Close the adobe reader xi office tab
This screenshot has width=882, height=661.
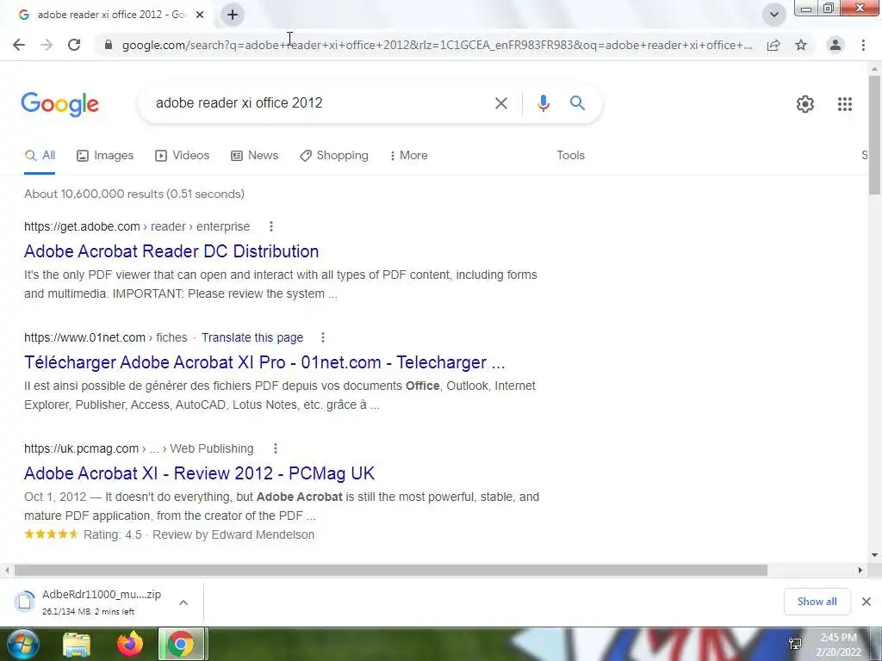[x=200, y=15]
